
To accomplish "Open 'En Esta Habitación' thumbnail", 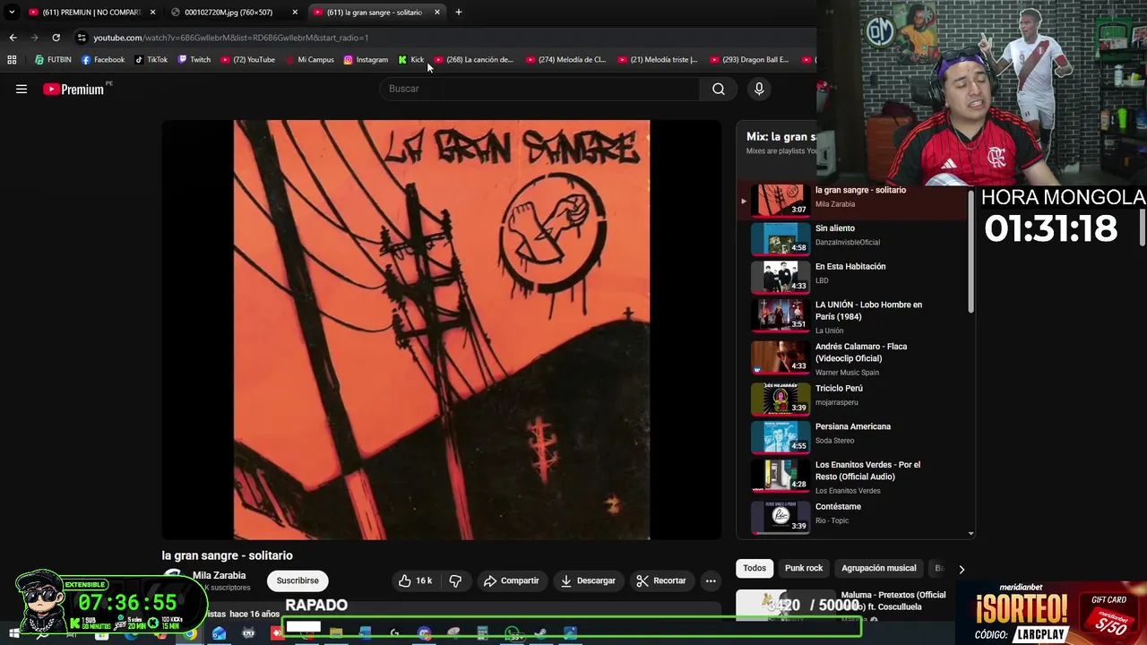I will click(780, 277).
